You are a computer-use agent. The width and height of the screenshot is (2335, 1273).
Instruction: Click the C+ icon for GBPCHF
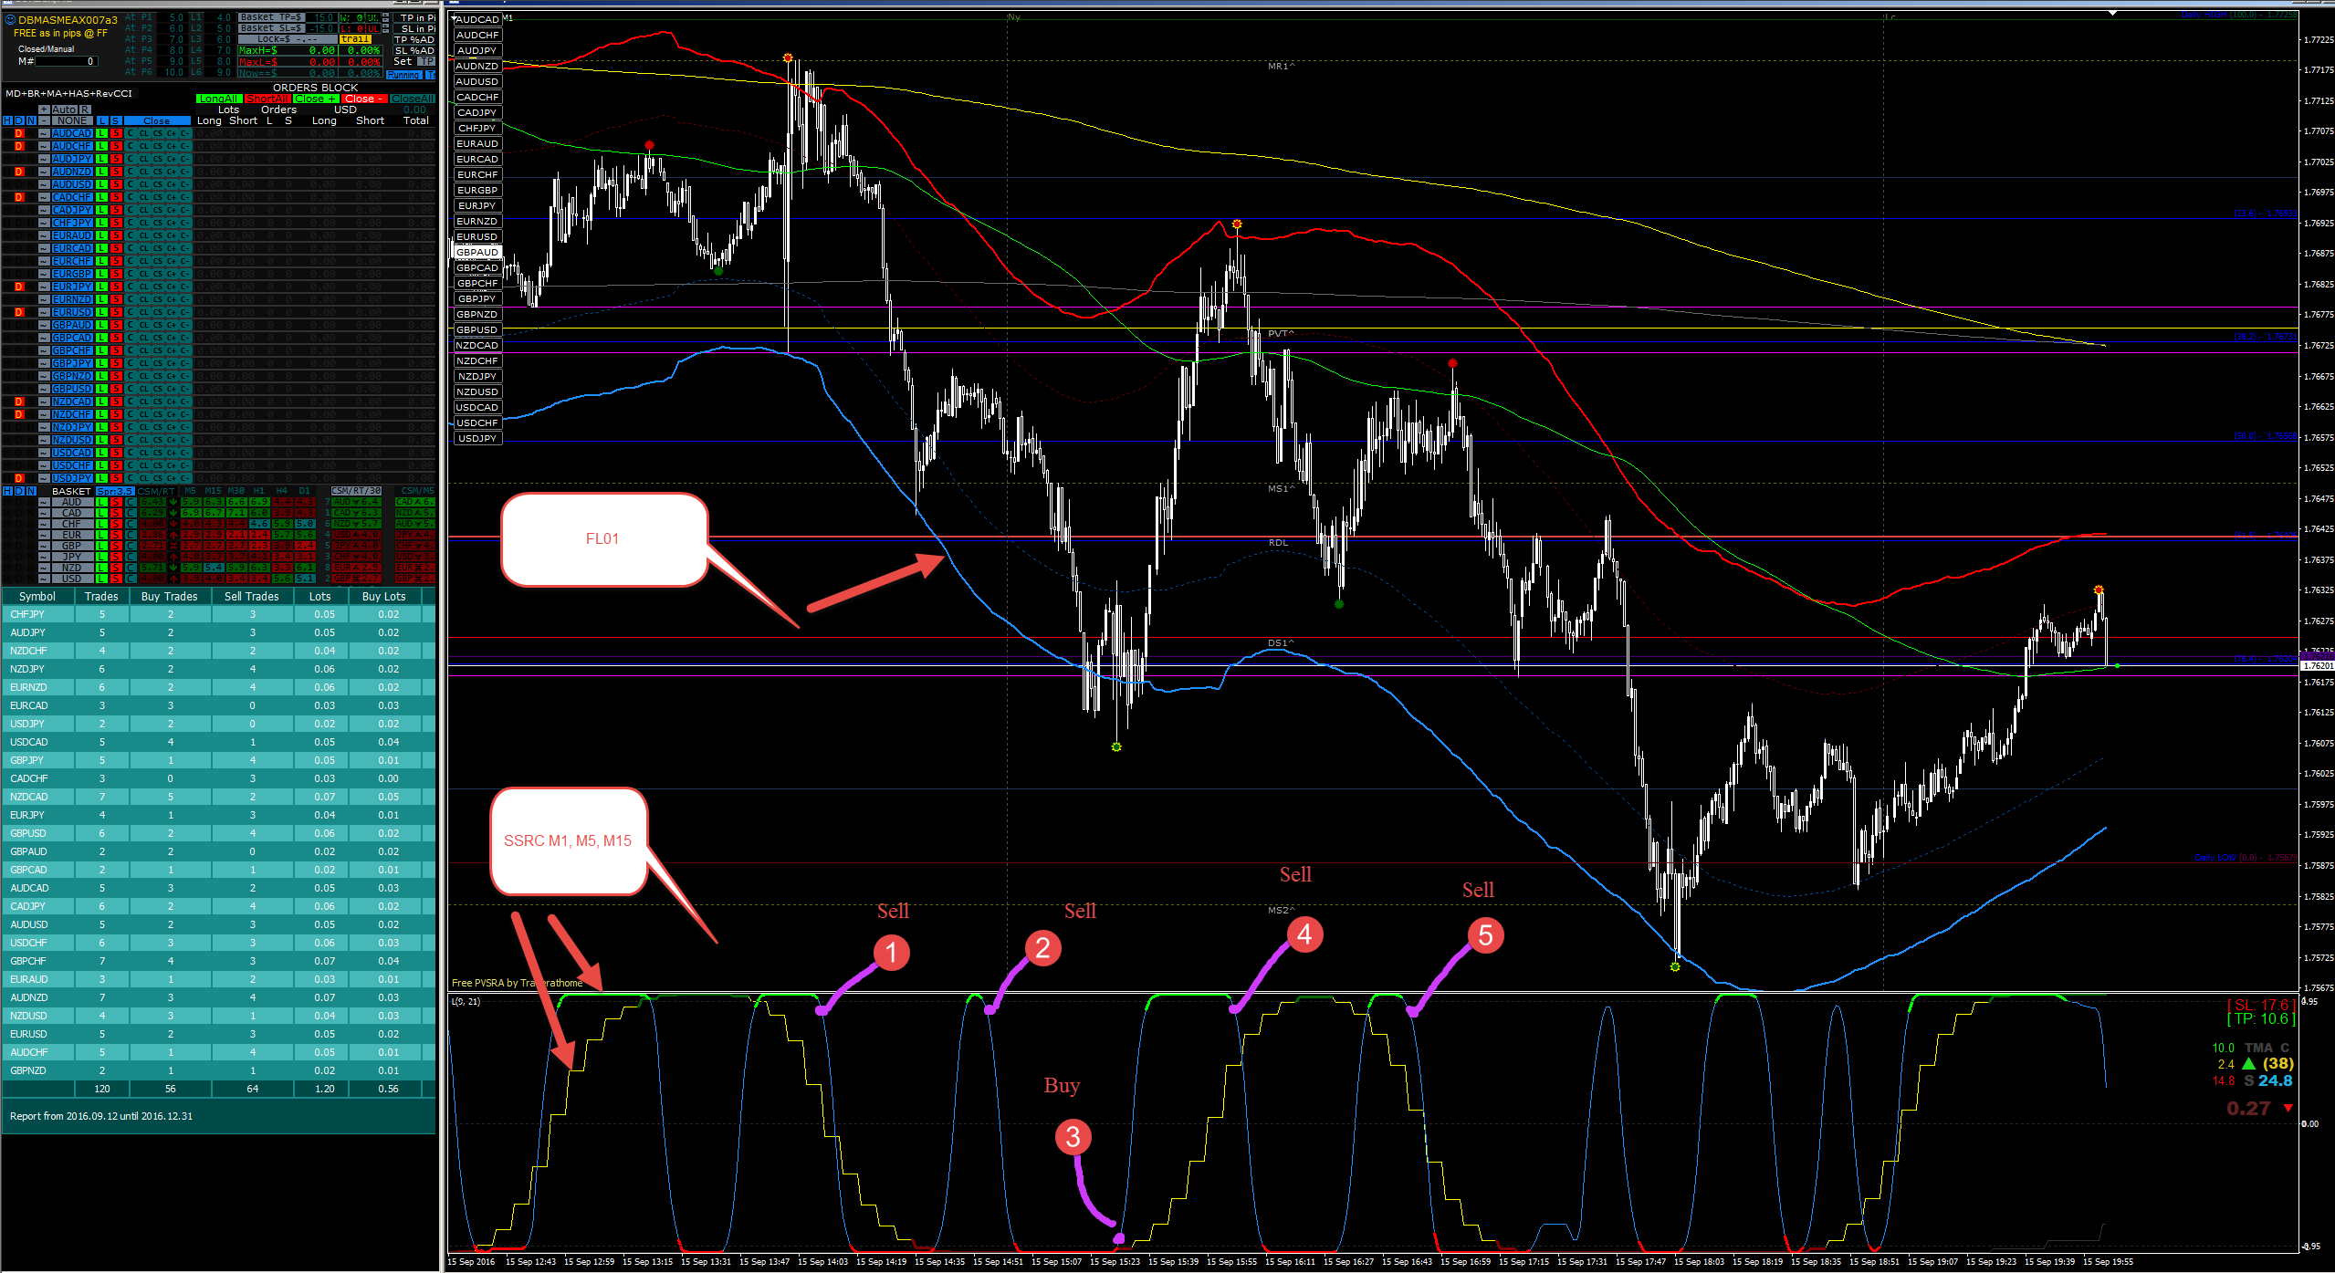(172, 350)
